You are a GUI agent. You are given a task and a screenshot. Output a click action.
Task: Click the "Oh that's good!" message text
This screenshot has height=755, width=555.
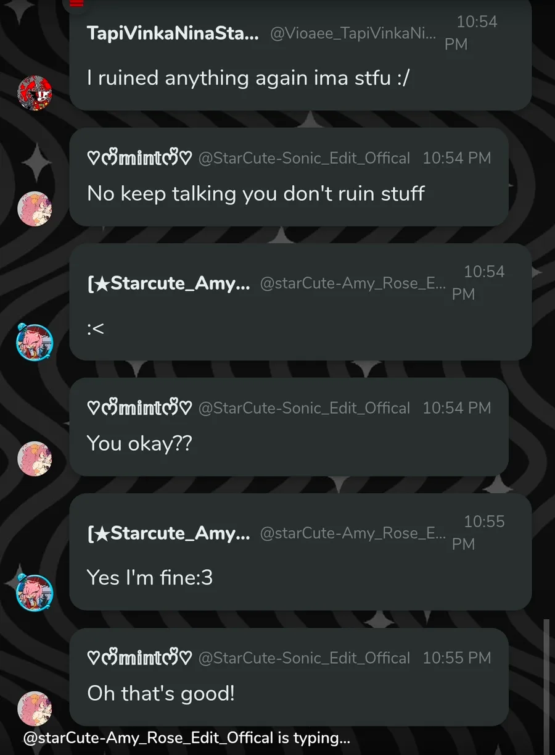click(161, 693)
